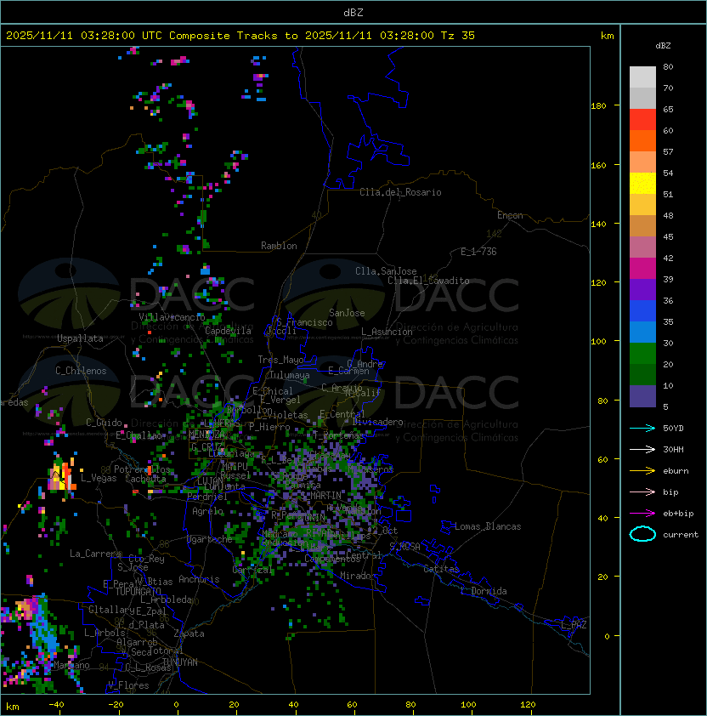Click the 'V_Flores' map label
This screenshot has width=707, height=716.
tap(128, 685)
